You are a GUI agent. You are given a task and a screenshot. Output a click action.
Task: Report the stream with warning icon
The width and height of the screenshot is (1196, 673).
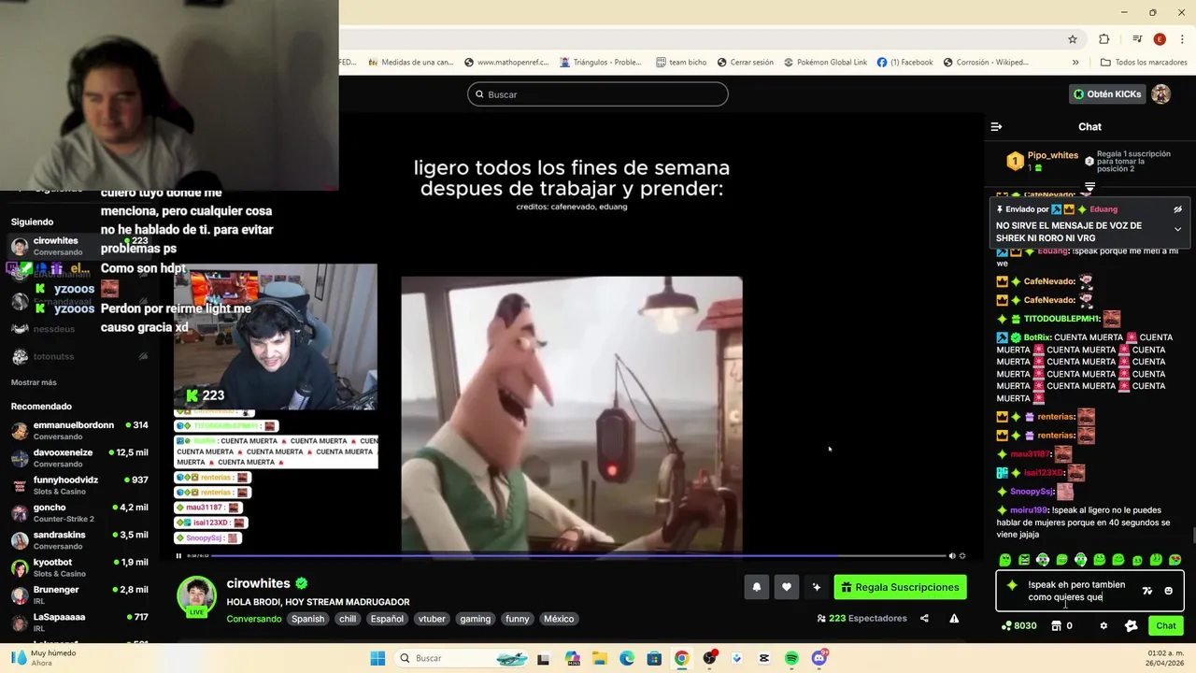tap(954, 618)
